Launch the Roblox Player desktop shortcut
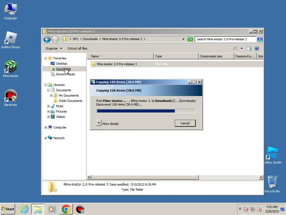The height and width of the screenshot is (215, 286). [11, 40]
